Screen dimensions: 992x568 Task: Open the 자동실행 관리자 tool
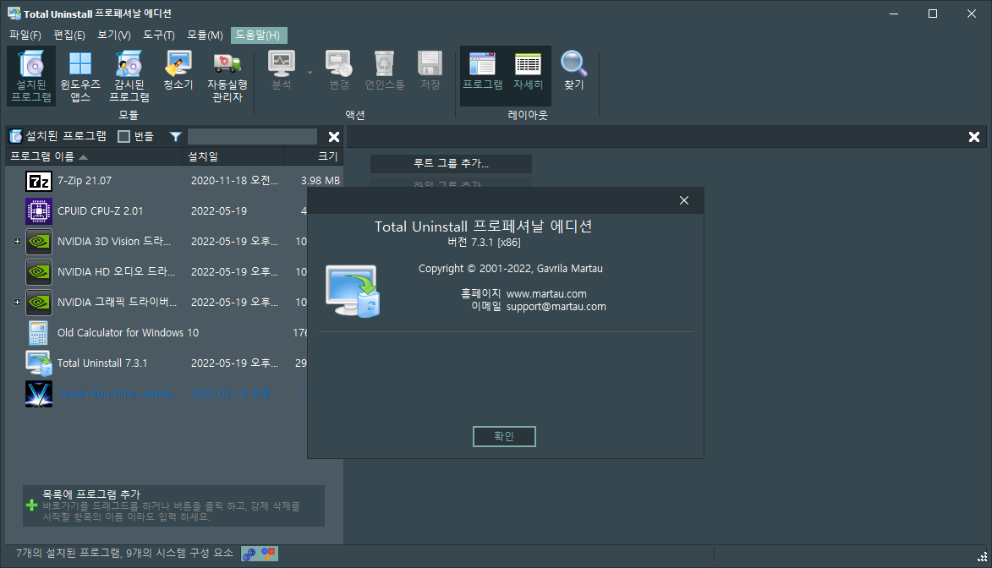[x=227, y=76]
